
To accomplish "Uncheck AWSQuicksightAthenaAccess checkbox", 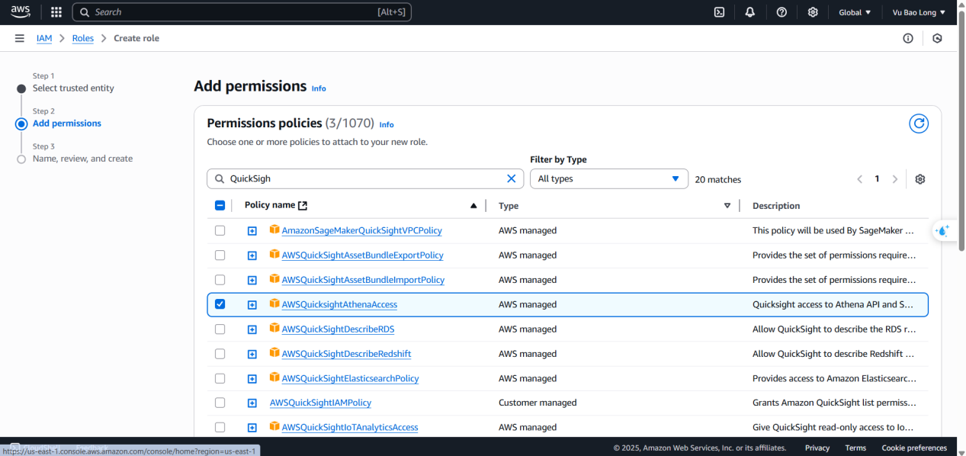I will (220, 304).
